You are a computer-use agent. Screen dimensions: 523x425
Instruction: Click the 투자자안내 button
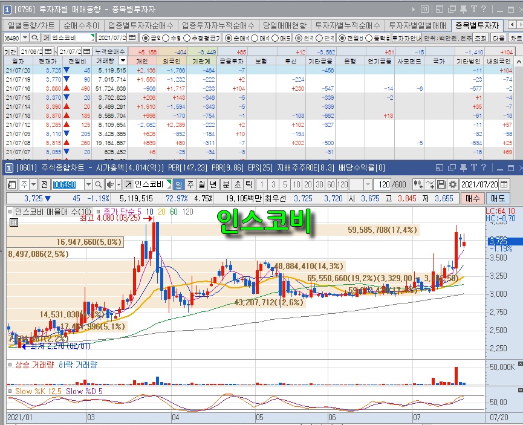click(406, 38)
